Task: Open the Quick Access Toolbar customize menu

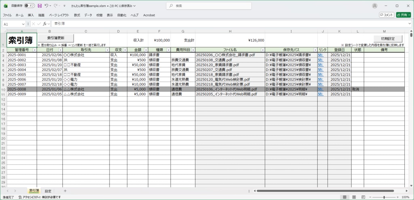Action: [64, 6]
